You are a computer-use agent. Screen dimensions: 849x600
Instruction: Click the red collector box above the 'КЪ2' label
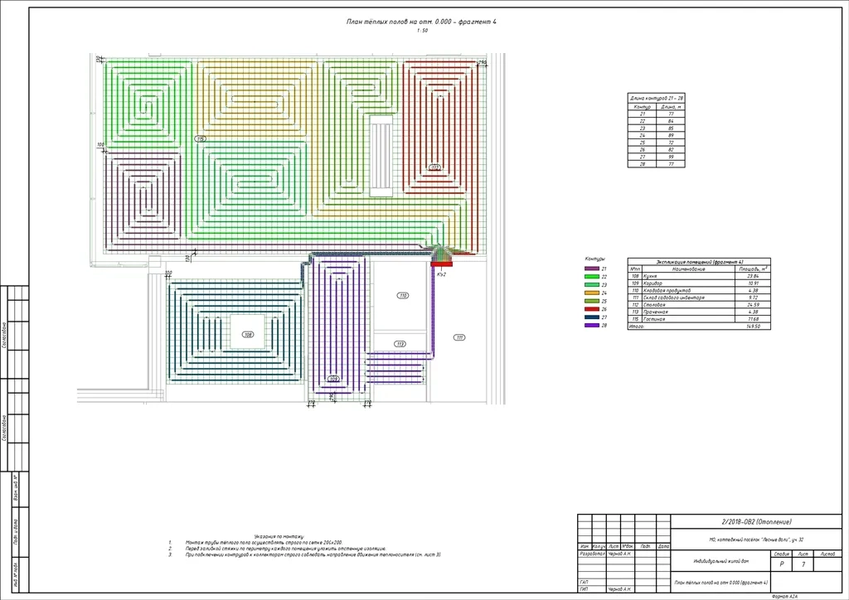pos(441,264)
